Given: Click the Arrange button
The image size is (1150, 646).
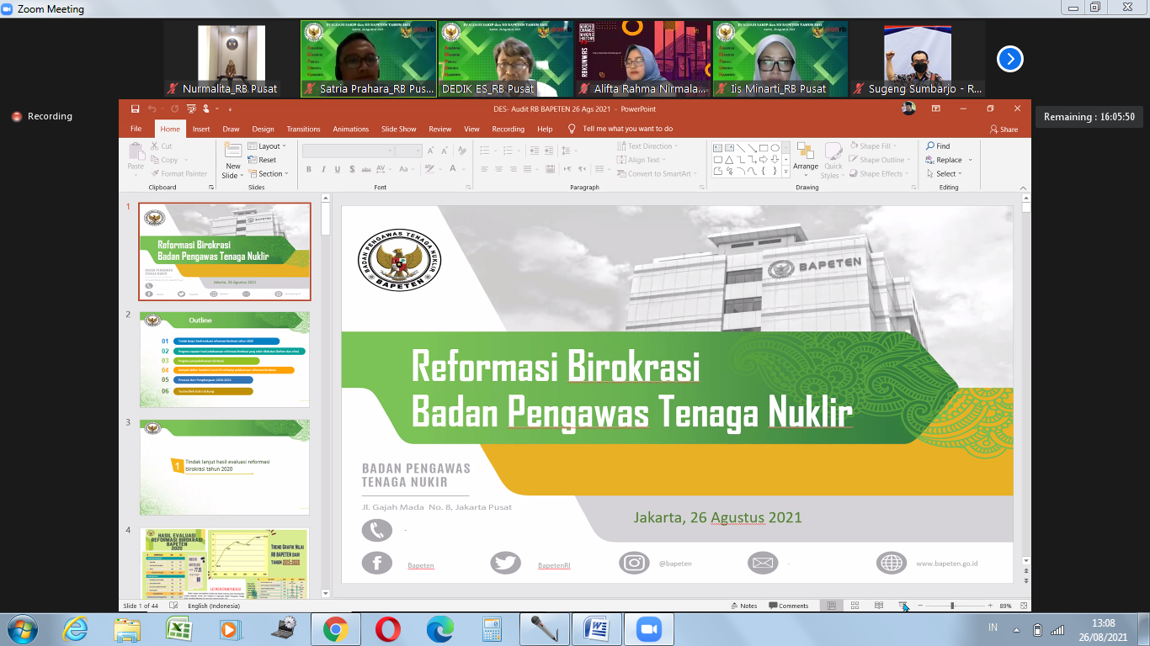Looking at the screenshot, I should 806,160.
